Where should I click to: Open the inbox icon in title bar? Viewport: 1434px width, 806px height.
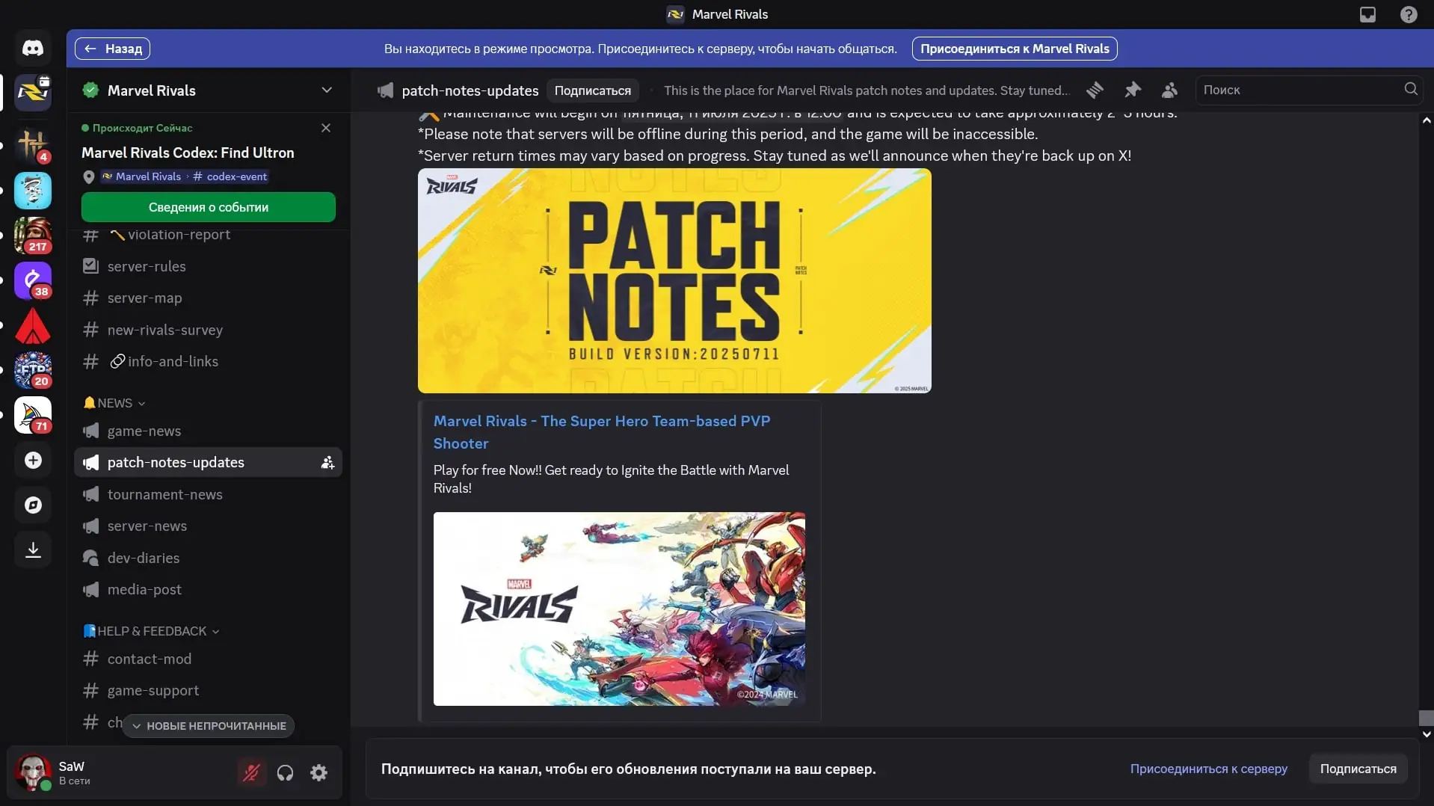click(x=1367, y=14)
